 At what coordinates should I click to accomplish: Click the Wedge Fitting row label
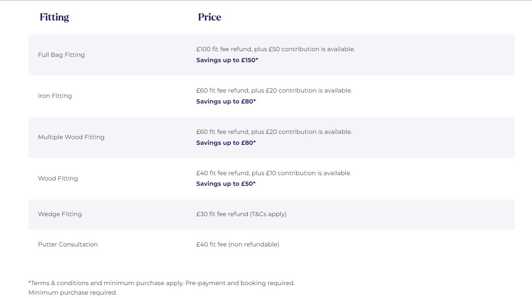tap(60, 214)
